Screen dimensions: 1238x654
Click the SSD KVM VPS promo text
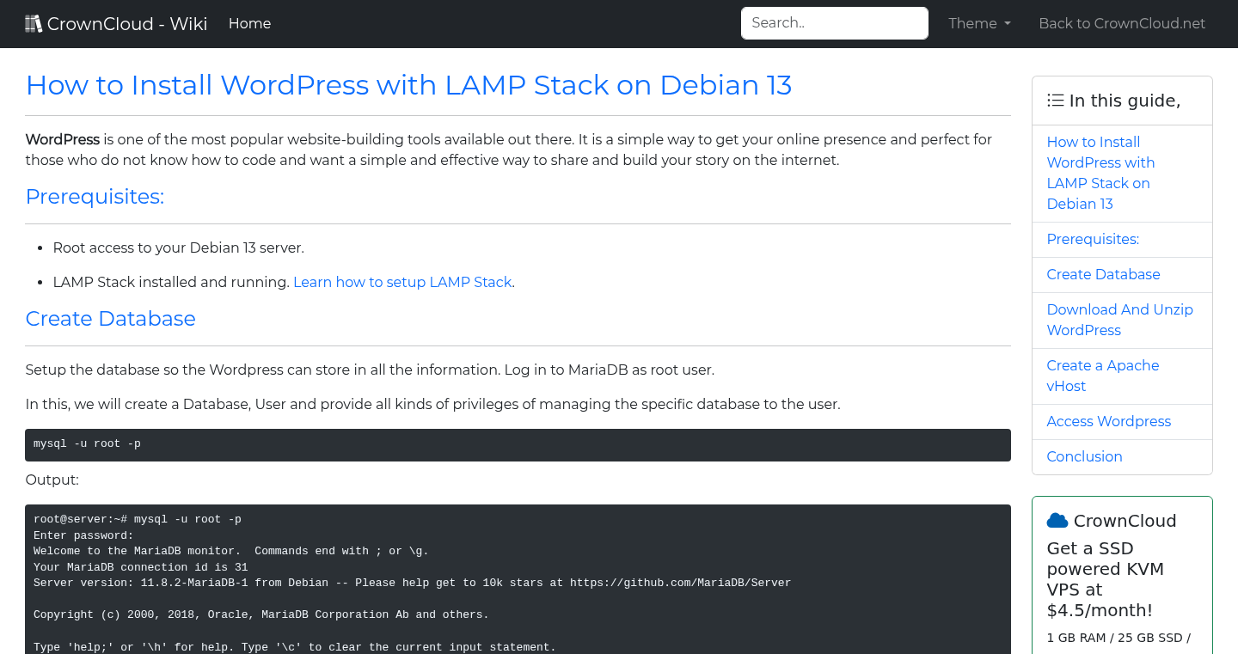tap(1105, 579)
